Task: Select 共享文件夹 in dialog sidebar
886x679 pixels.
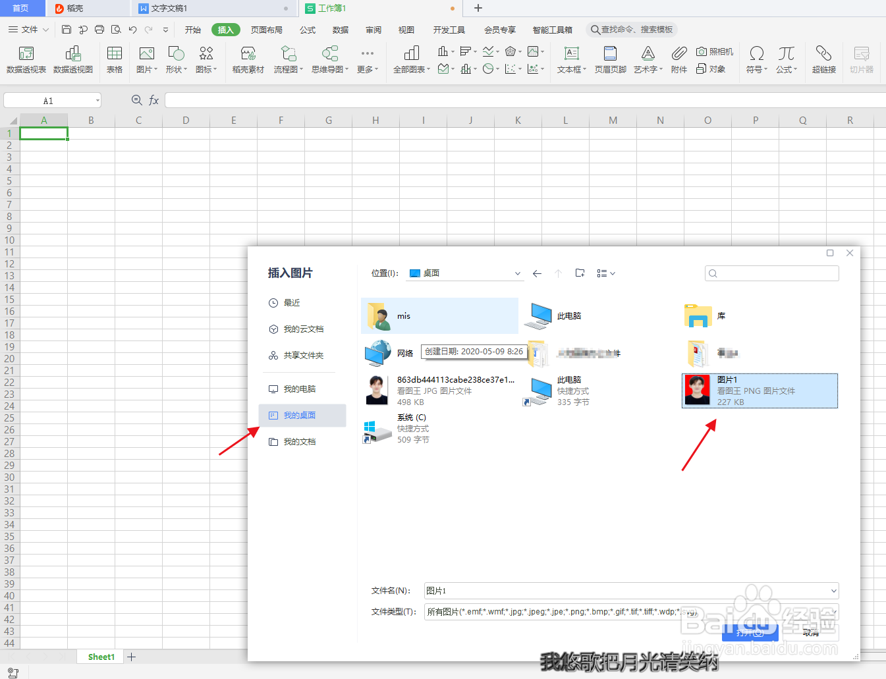Action: coord(304,356)
